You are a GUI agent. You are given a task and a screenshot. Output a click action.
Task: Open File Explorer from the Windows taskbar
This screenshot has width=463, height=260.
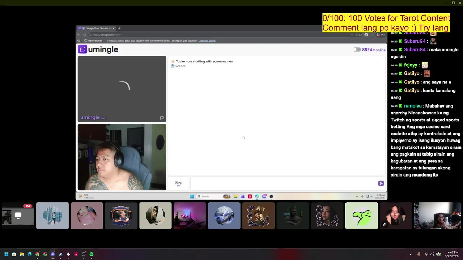pos(22,254)
